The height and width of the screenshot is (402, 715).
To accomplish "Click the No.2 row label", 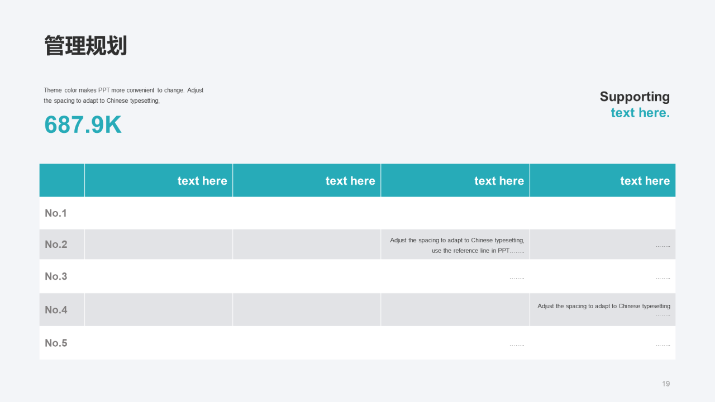I will click(56, 245).
